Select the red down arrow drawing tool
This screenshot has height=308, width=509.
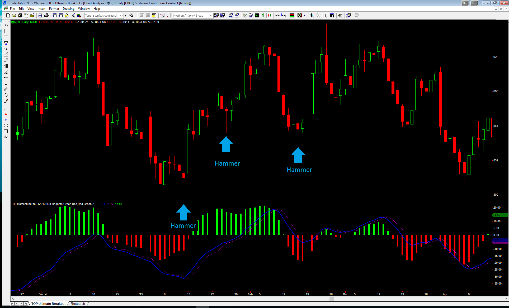(6, 114)
